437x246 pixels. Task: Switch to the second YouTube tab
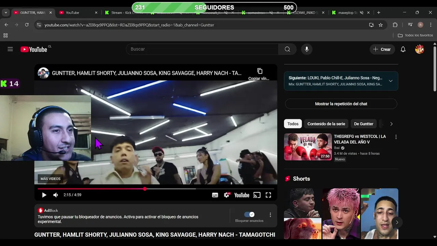point(78,13)
